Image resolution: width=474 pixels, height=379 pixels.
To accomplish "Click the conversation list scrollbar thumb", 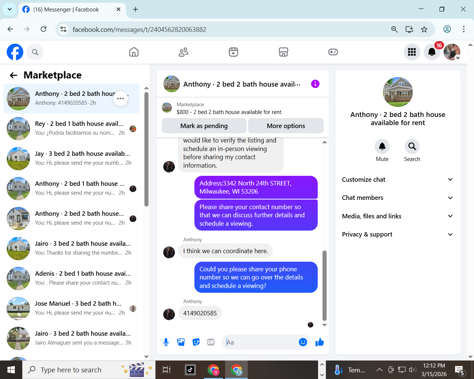I will click(146, 149).
